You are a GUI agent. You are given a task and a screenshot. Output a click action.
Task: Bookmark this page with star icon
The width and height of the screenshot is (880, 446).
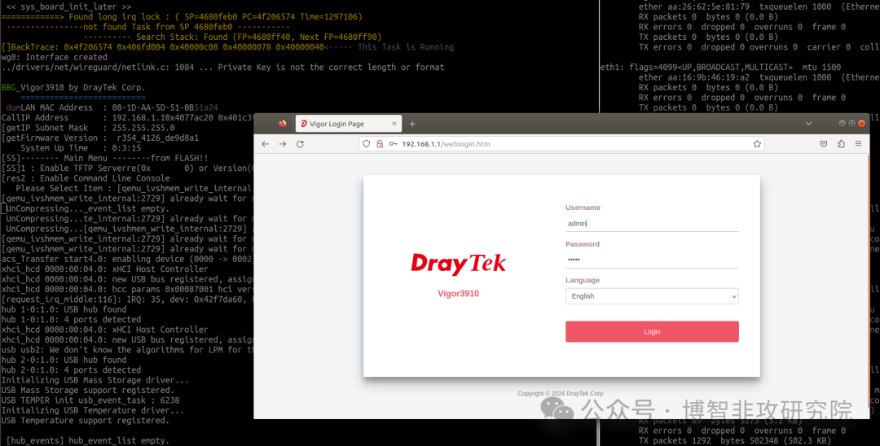click(757, 144)
